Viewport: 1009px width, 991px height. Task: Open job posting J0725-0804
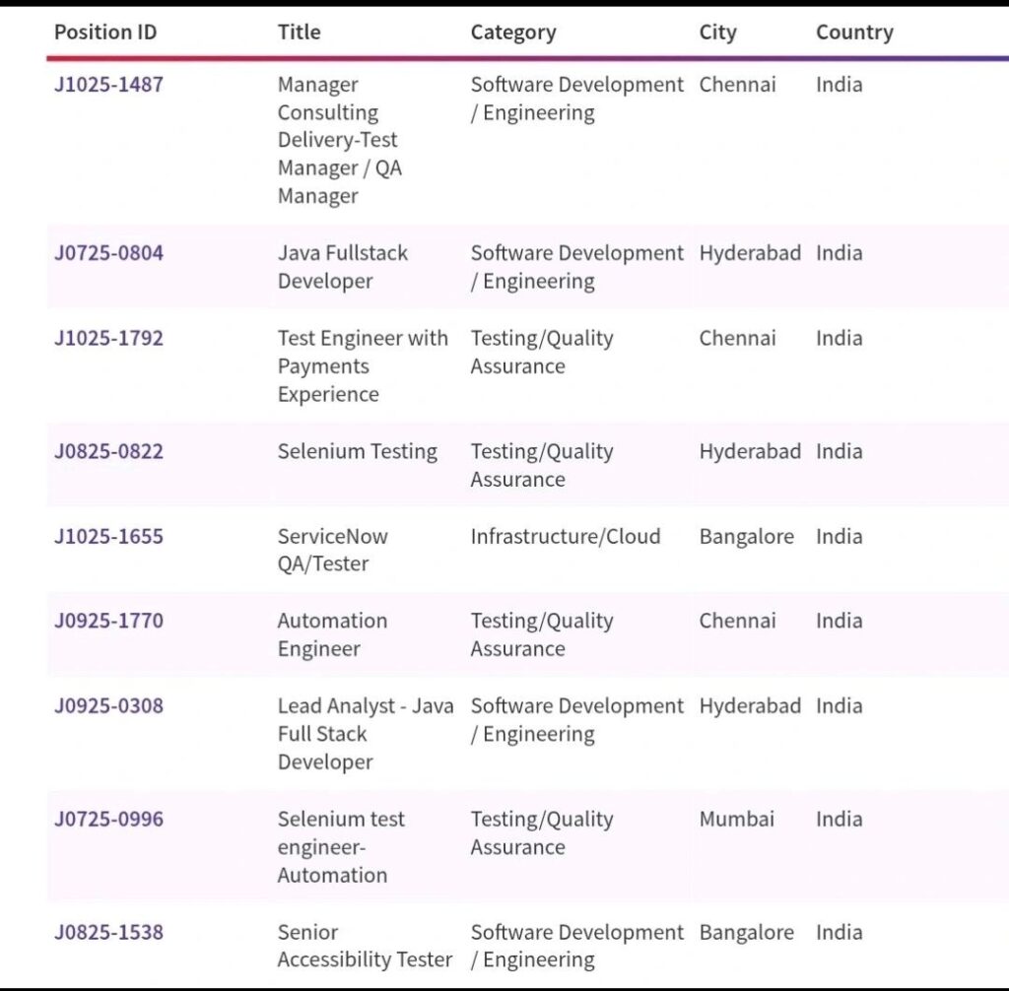click(x=108, y=253)
